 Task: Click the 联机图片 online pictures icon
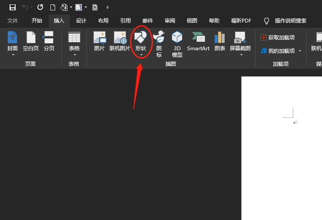120,37
